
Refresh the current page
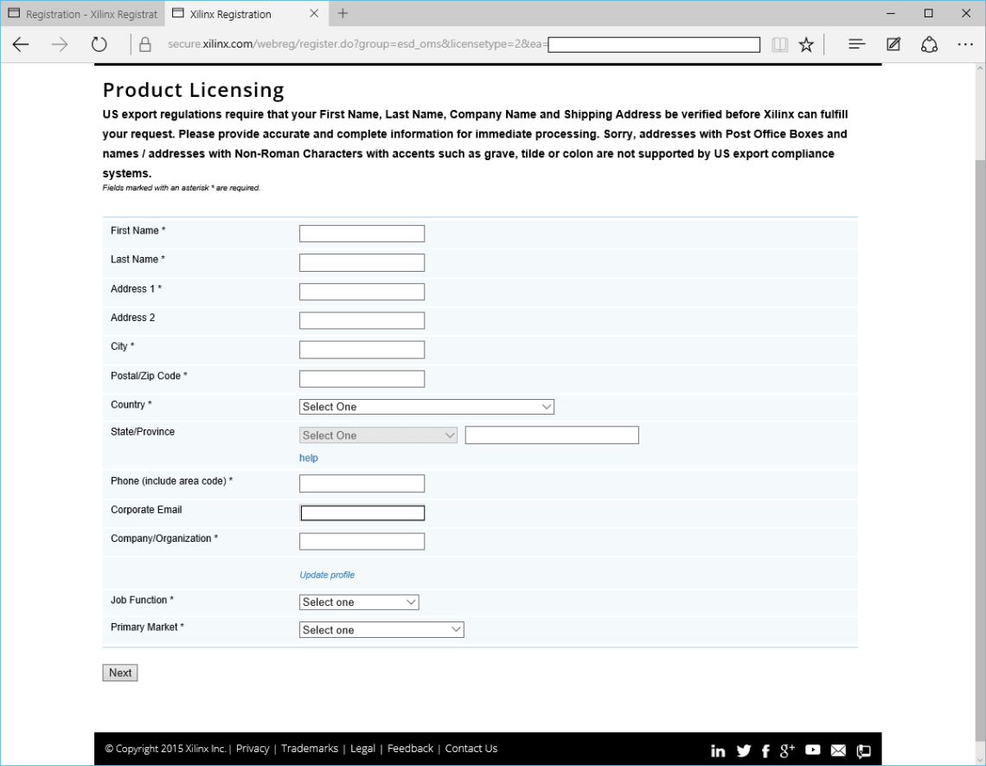coord(99,44)
